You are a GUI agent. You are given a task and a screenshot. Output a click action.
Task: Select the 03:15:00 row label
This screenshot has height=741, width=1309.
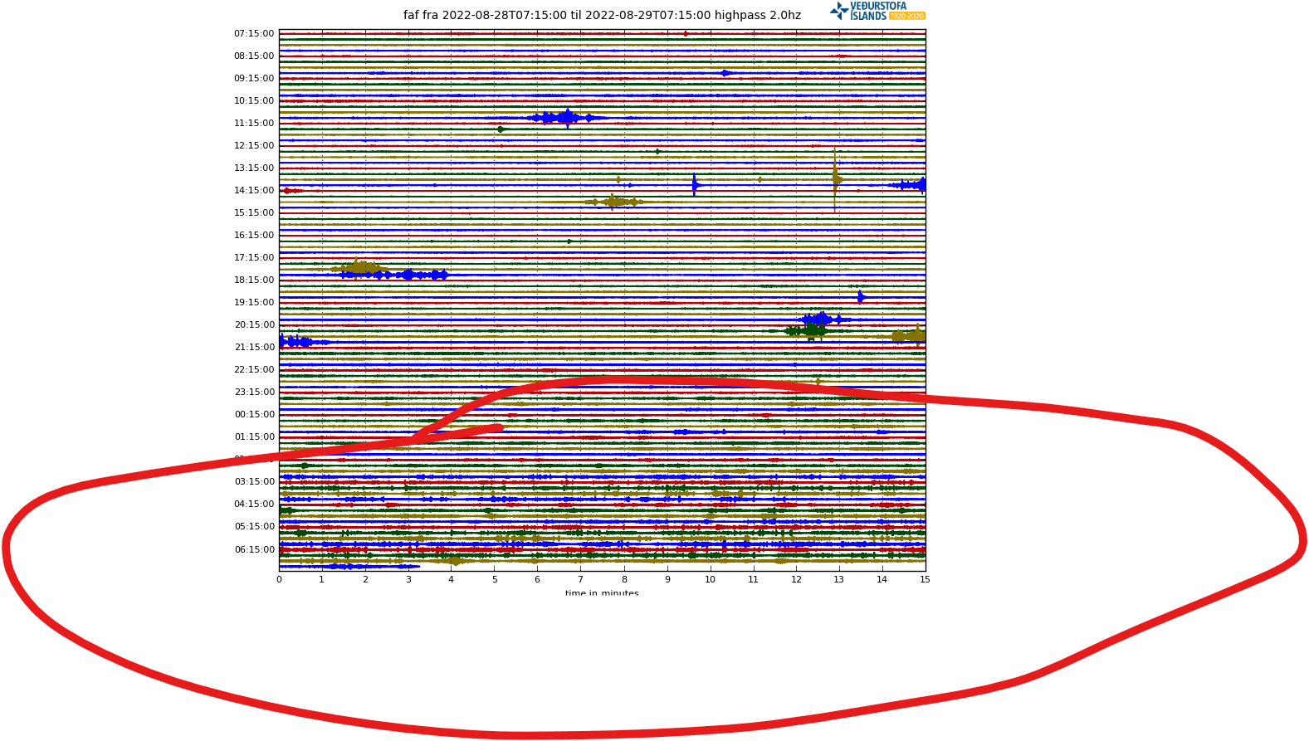[254, 482]
